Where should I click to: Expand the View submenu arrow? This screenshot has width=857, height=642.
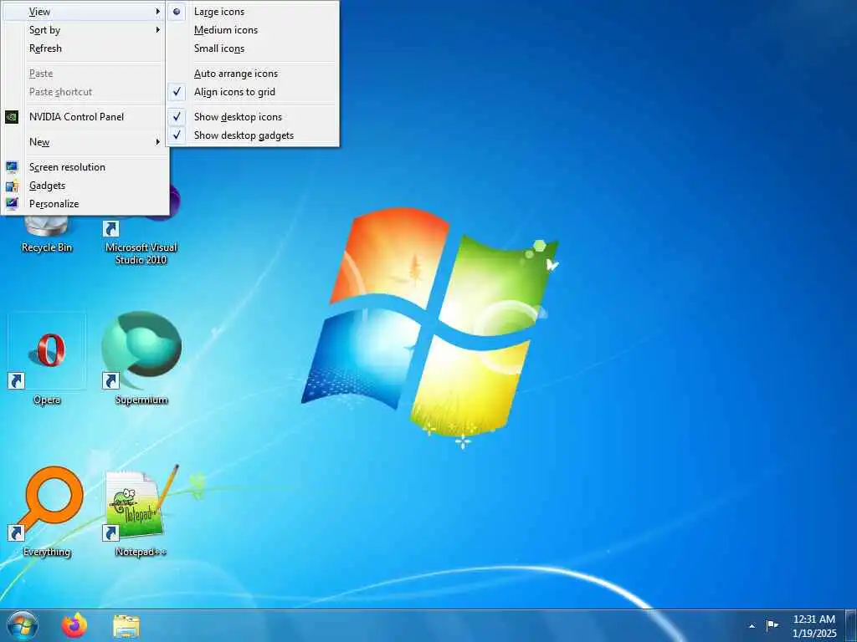tap(157, 12)
